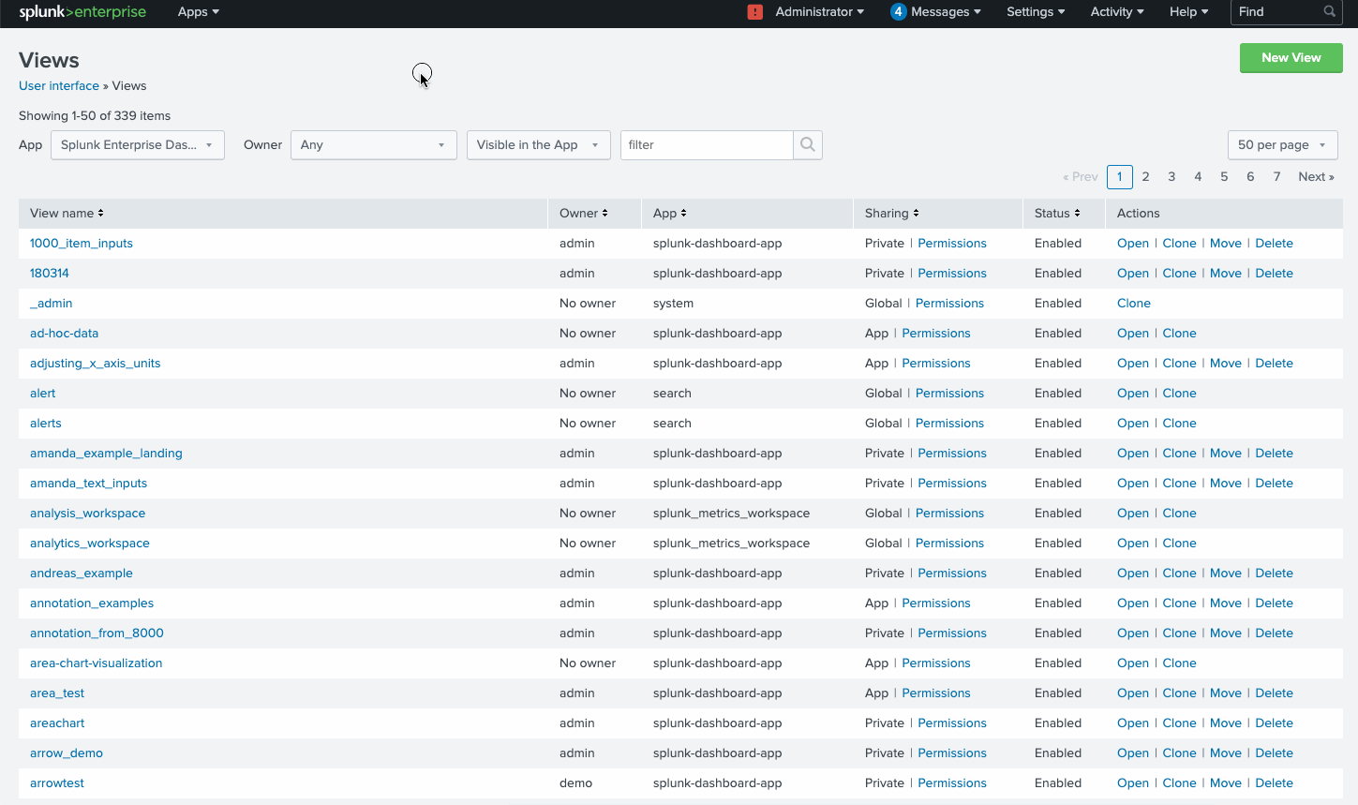
Task: Go to page 3 of results
Action: pyautogui.click(x=1171, y=177)
